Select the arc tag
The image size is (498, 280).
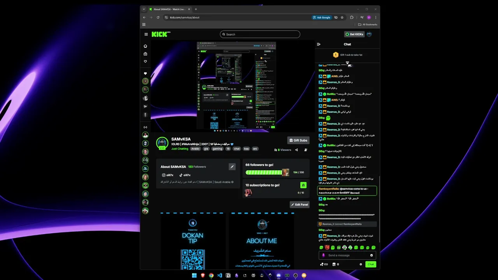tap(255, 149)
